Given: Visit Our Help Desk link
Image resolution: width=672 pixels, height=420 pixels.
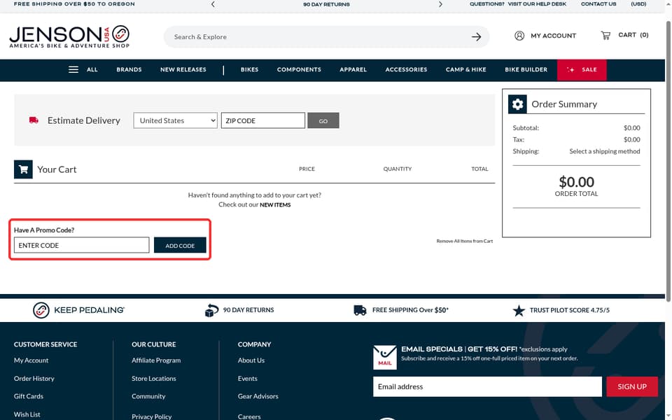Looking at the screenshot, I should pos(537,4).
